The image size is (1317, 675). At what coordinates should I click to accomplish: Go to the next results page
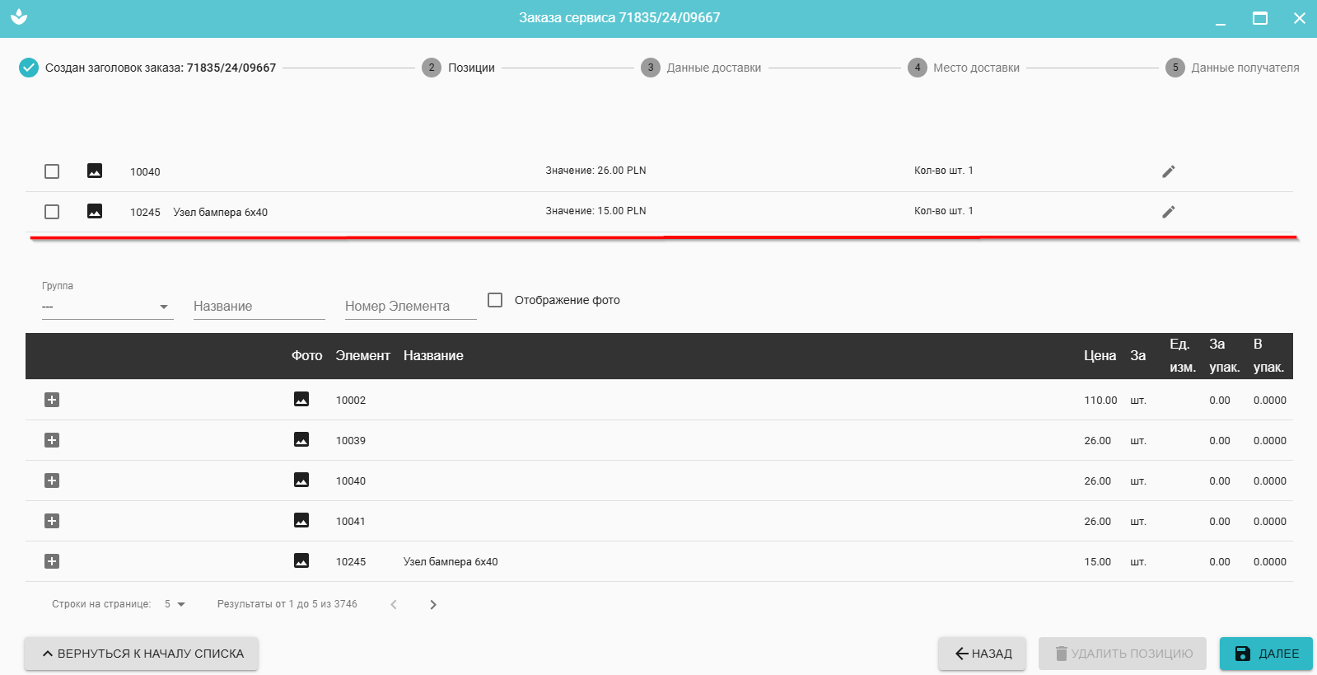pos(433,605)
